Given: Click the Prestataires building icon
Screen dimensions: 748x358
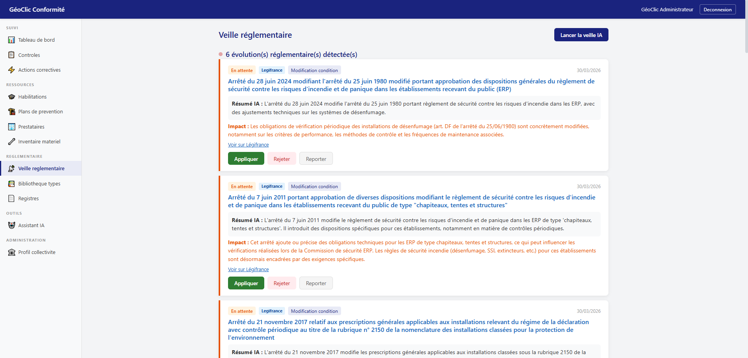Looking at the screenshot, I should 12,127.
